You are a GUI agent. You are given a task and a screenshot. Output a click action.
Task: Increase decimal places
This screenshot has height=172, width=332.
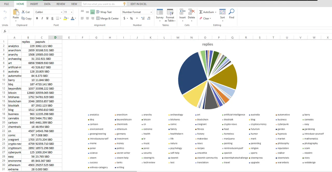pyautogui.click(x=143, y=18)
